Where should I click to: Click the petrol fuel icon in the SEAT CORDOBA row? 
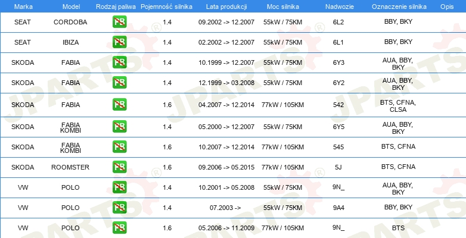click(119, 22)
